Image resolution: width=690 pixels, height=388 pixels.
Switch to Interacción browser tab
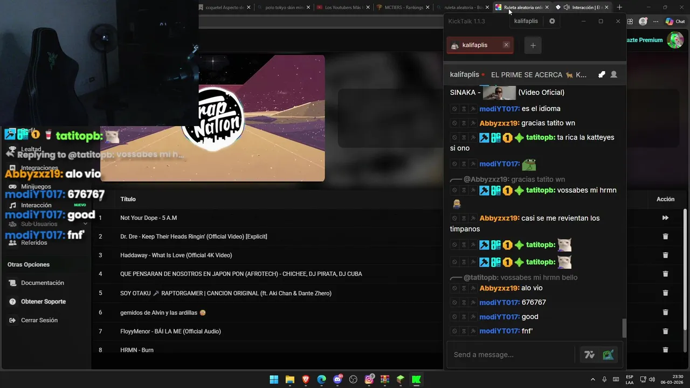[x=582, y=7]
